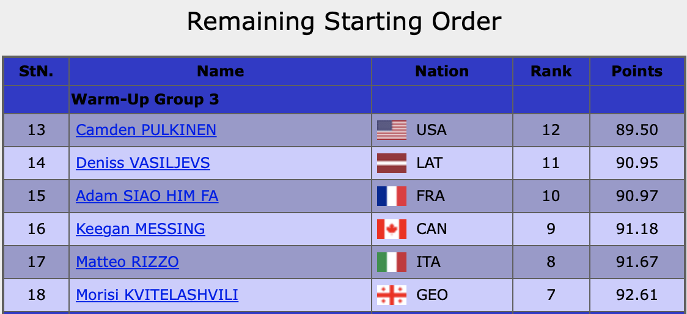Click the Nation column header
687x314 pixels.
tap(442, 71)
